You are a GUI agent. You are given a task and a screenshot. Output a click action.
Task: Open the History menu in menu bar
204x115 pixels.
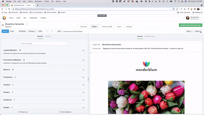click(30, 1)
